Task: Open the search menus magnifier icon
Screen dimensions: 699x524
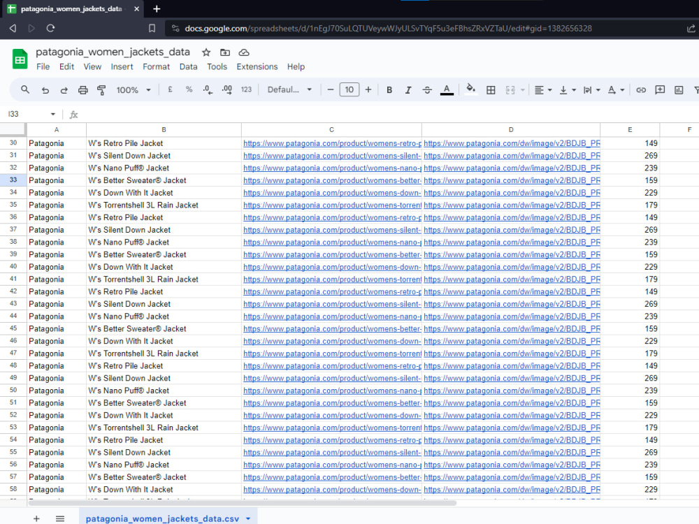Action: click(x=25, y=89)
